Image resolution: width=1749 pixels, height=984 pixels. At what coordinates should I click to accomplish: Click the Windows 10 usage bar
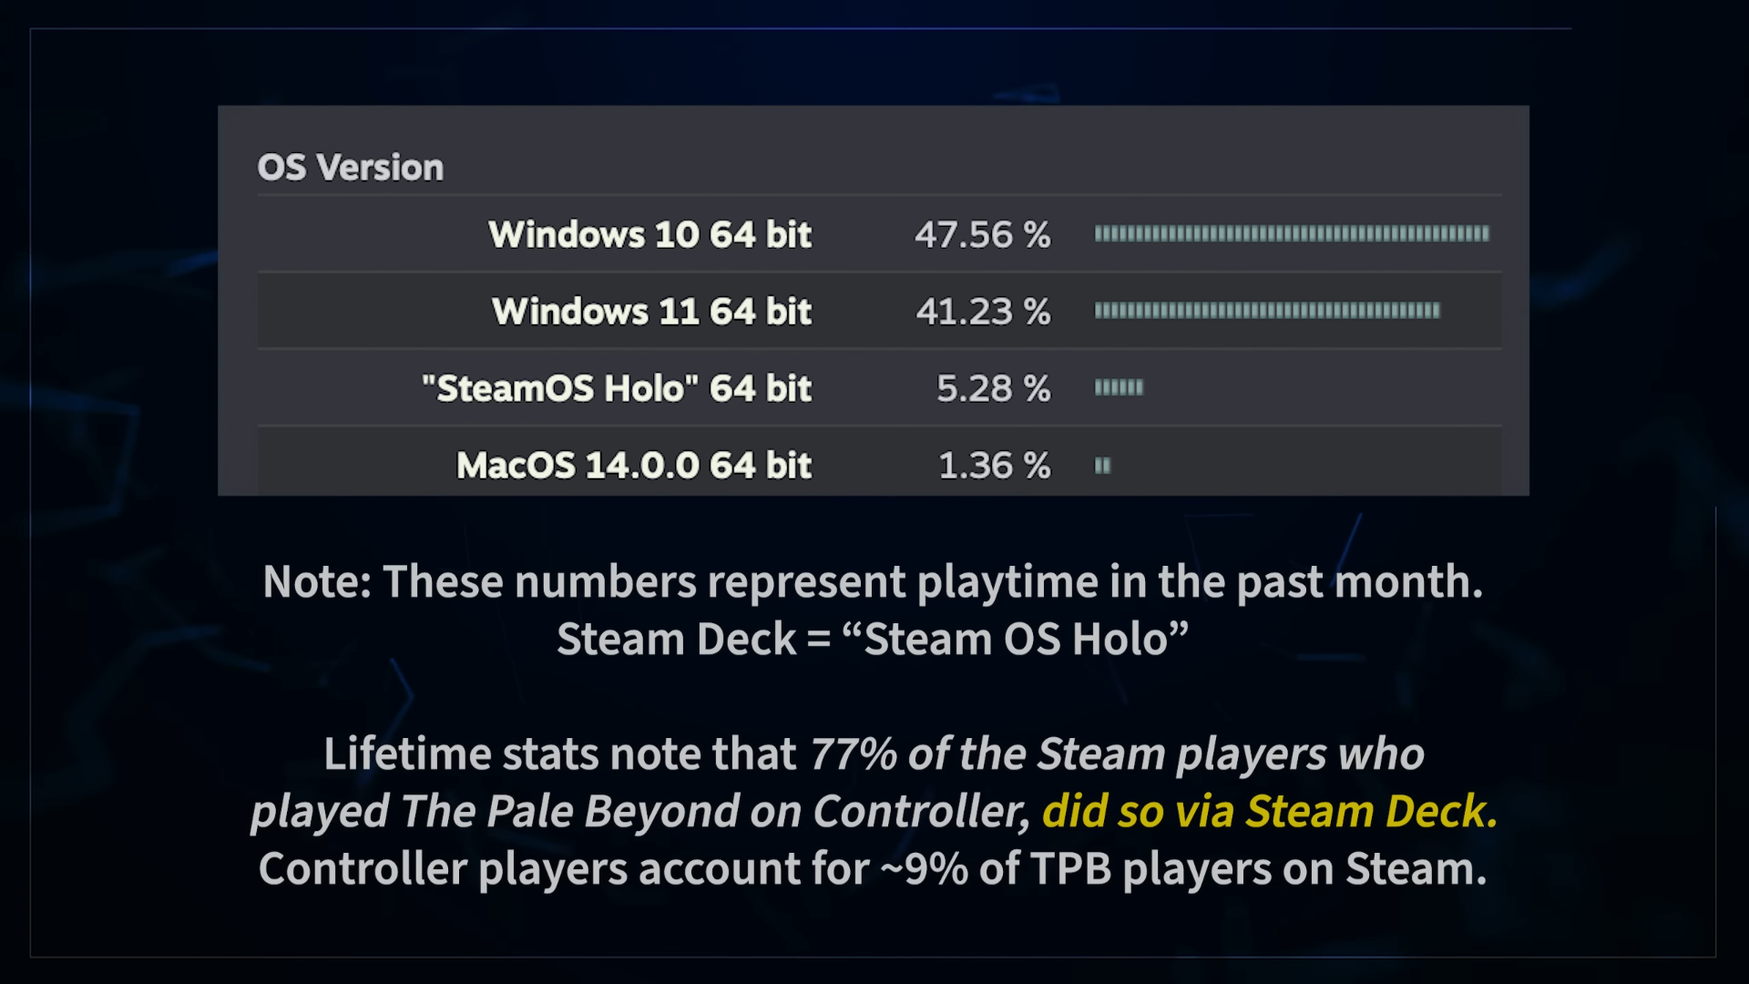(x=1291, y=234)
